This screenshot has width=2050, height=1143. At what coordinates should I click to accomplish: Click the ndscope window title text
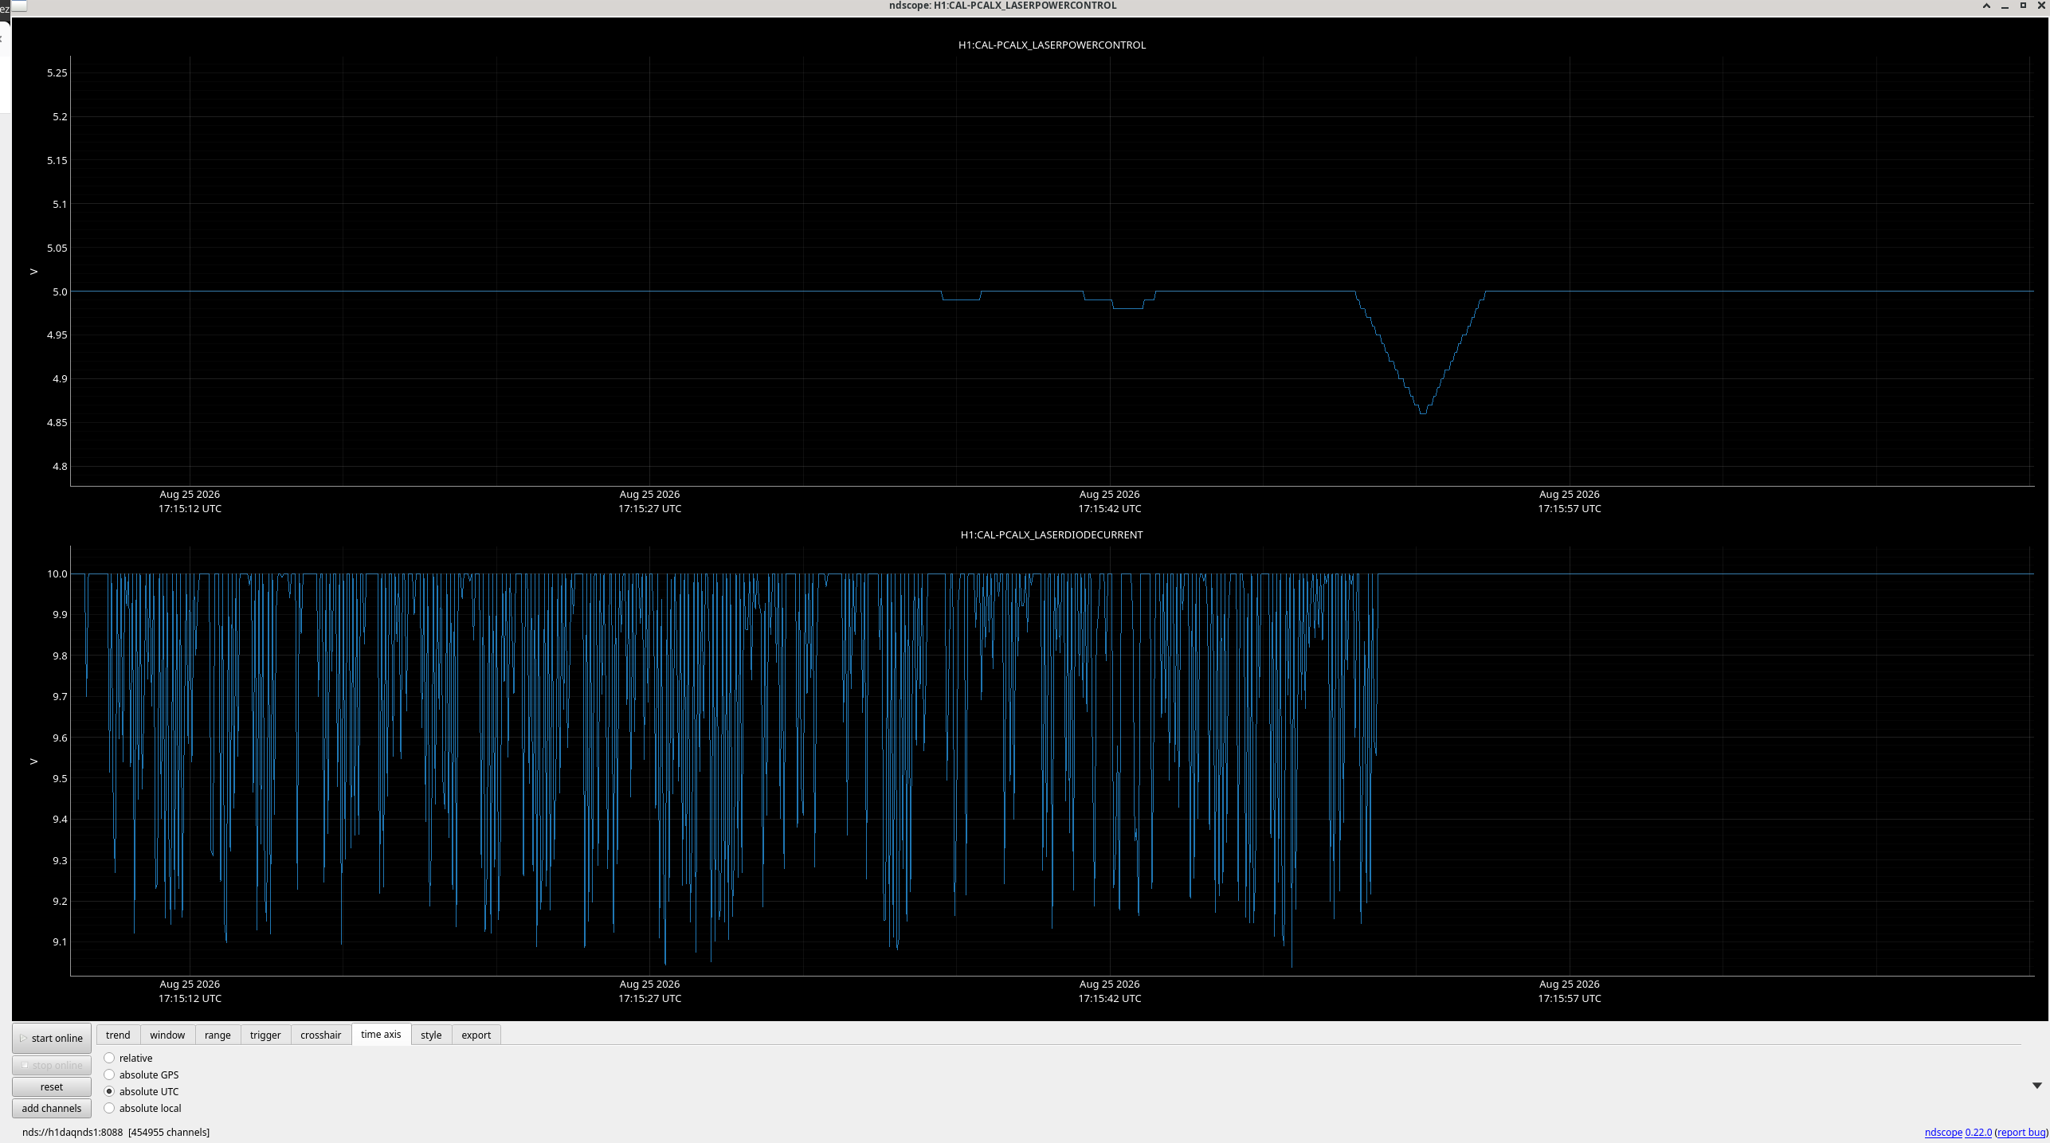1002,6
